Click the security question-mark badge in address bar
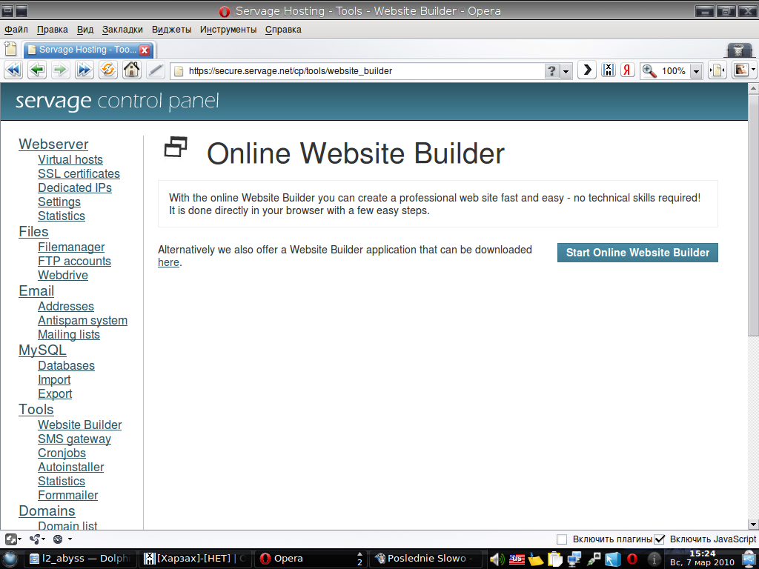 pyautogui.click(x=551, y=71)
